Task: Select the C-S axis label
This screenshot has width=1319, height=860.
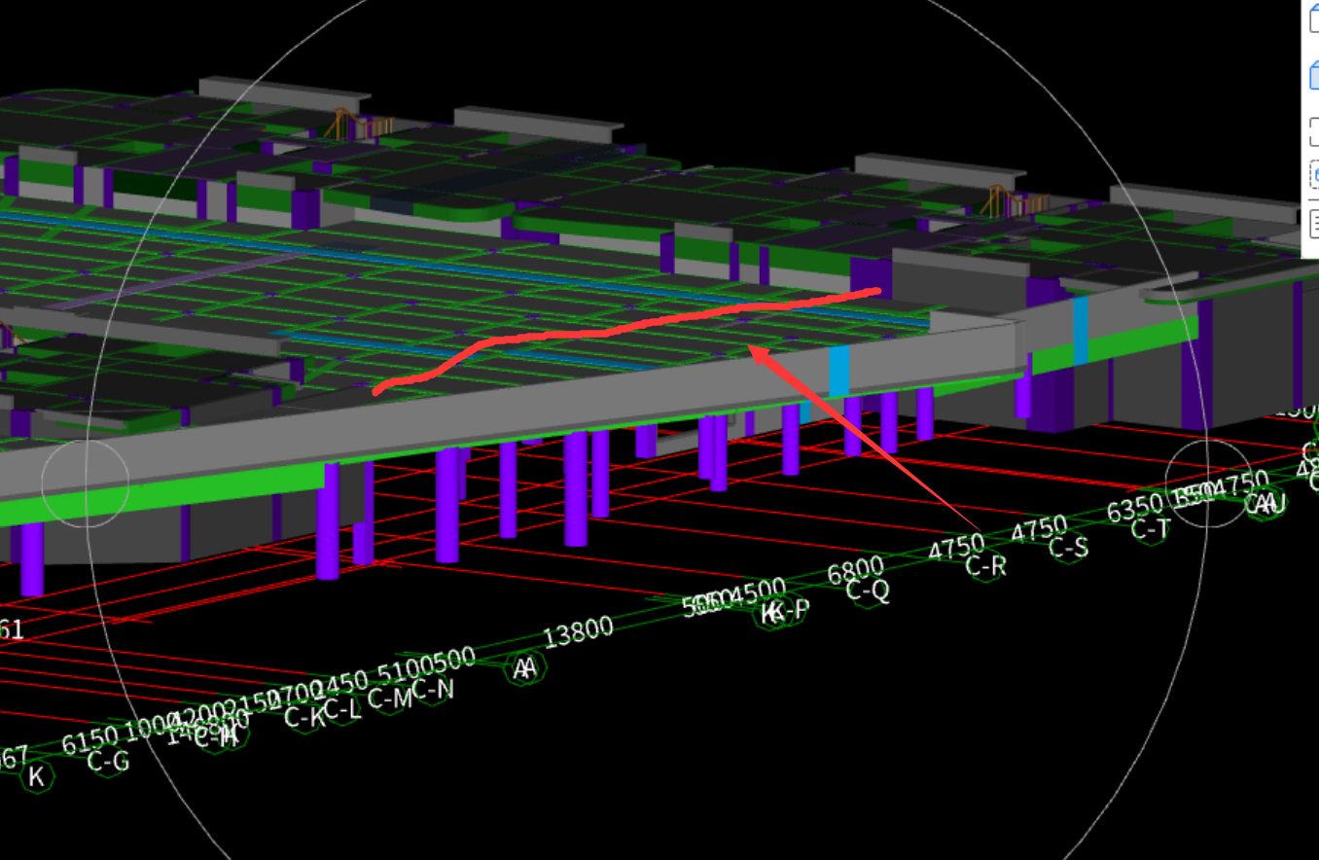Action: pyautogui.click(x=1069, y=548)
